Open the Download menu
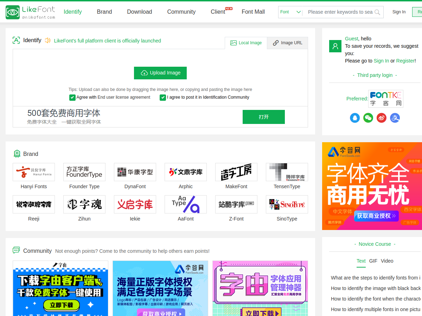422x316 pixels. tap(140, 12)
